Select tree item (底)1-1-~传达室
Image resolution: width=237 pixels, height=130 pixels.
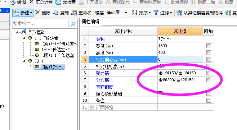(x=59, y=55)
